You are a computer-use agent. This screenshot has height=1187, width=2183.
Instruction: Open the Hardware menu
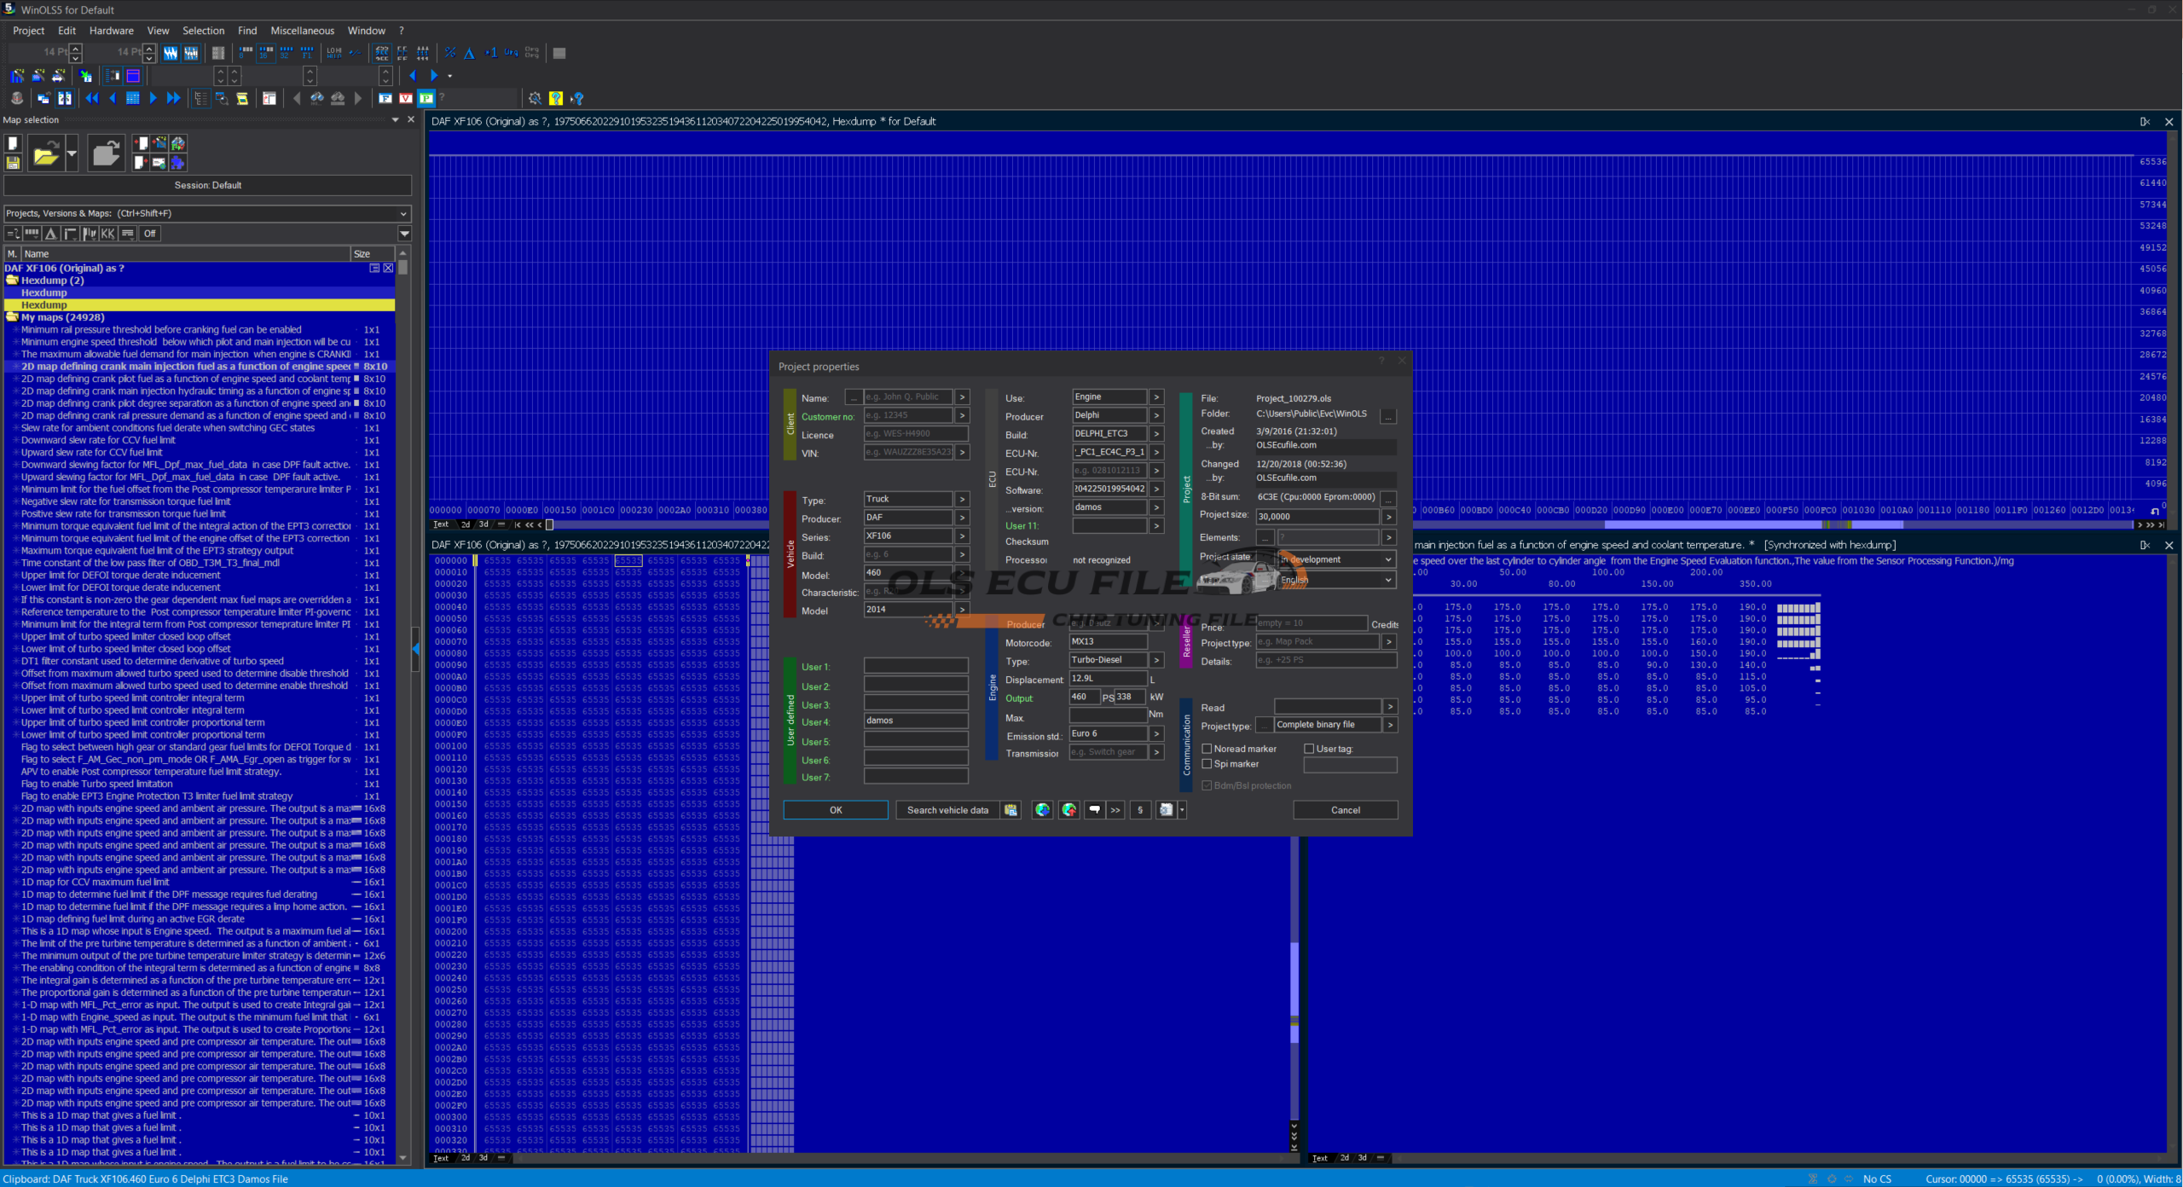111,31
